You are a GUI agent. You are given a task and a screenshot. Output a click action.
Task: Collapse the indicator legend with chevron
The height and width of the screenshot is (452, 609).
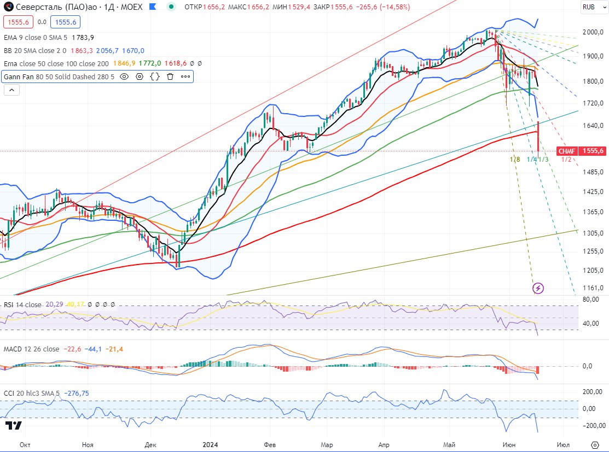click(11, 90)
